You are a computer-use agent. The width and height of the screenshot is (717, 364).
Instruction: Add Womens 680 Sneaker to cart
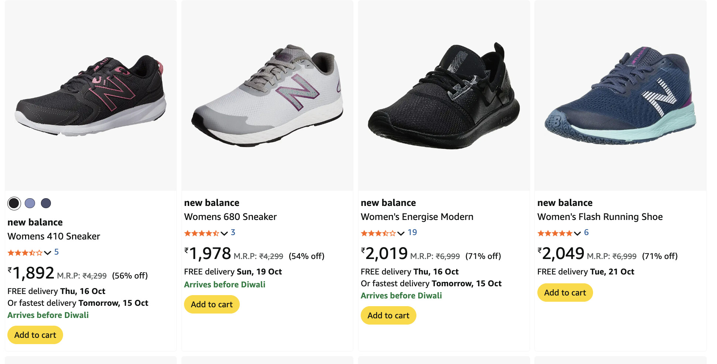click(212, 304)
